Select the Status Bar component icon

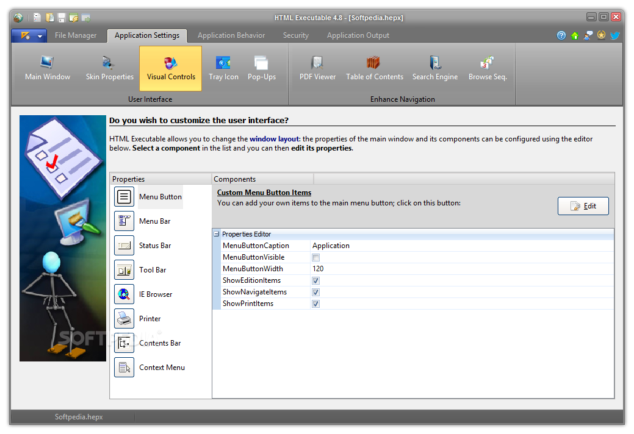(x=124, y=246)
